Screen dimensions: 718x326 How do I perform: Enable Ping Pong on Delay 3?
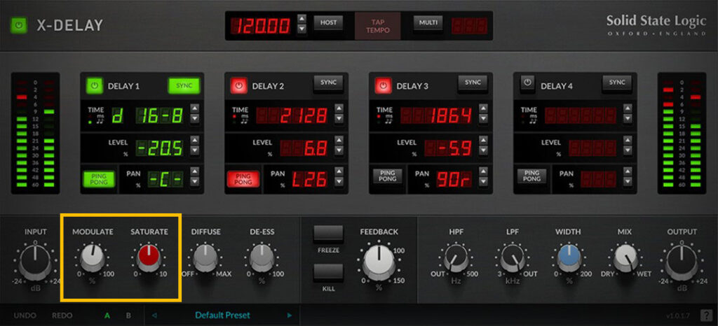(387, 176)
